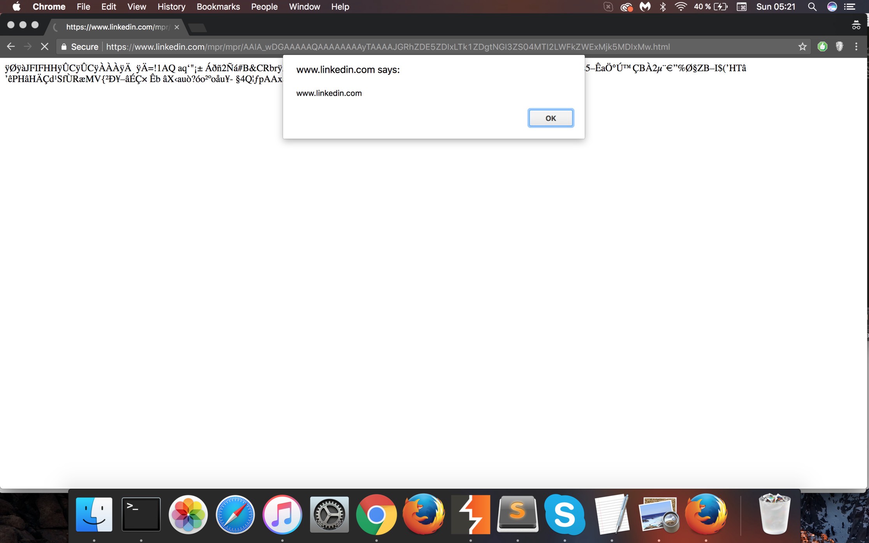Viewport: 869px width, 543px height.
Task: Open the green extension icon in toolbar
Action: click(x=822, y=47)
